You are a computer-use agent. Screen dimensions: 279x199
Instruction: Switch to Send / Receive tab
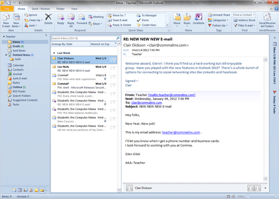click(x=41, y=9)
